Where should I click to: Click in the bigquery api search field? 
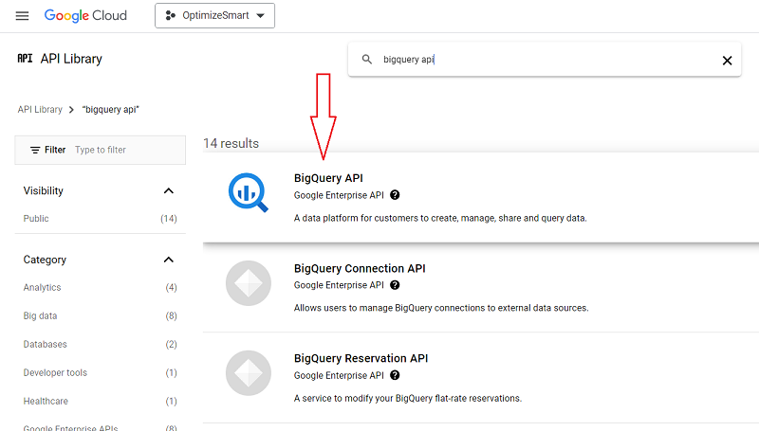coord(545,60)
